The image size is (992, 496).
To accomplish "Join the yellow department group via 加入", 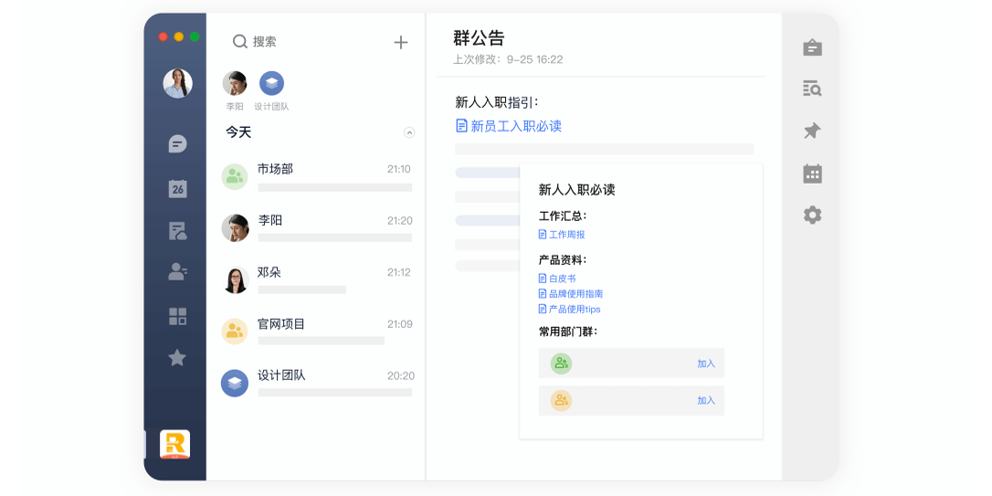I will tap(706, 400).
